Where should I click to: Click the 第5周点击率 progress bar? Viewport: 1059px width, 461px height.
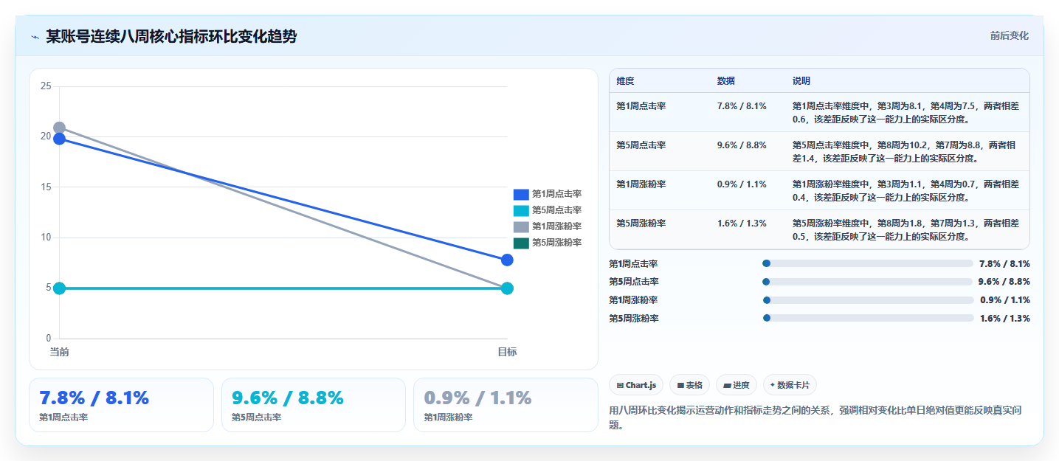pyautogui.click(x=867, y=282)
